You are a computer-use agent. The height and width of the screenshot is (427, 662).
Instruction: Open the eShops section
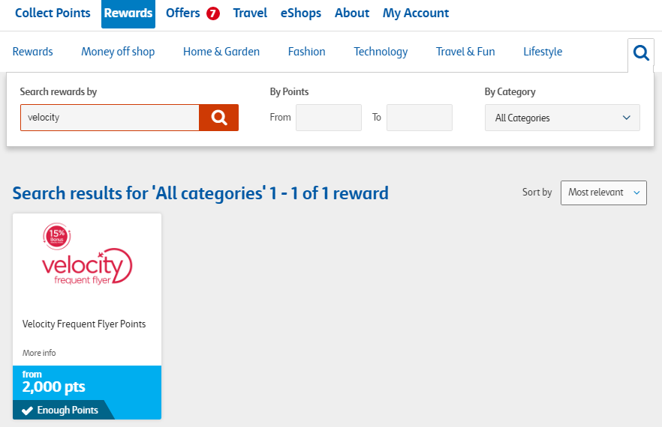[300, 13]
